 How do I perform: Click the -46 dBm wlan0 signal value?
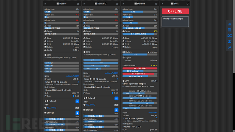pyautogui.click(x=154, y=61)
